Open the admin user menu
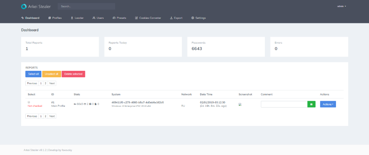 (x=341, y=7)
